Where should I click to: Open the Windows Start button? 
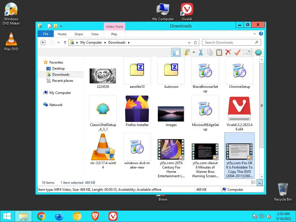click(7, 216)
